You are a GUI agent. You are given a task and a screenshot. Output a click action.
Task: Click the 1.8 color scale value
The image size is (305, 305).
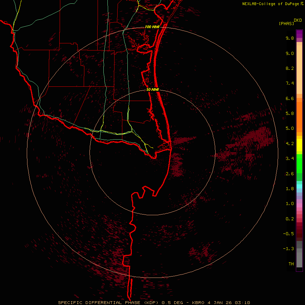[x=290, y=189]
